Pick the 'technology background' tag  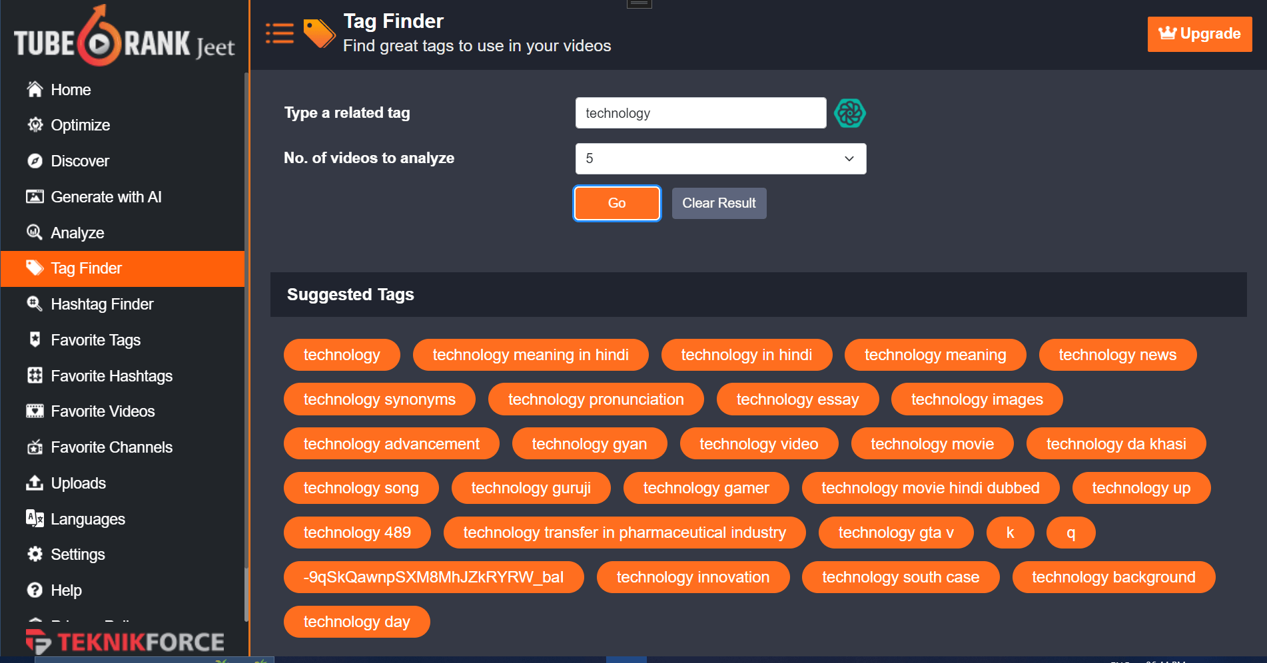click(x=1114, y=577)
